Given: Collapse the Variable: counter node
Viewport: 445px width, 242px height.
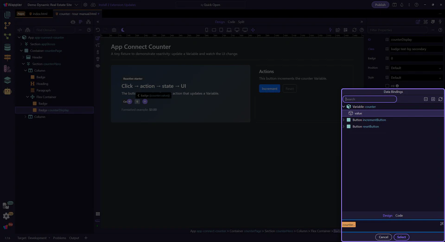Looking at the screenshot, I should [343, 107].
